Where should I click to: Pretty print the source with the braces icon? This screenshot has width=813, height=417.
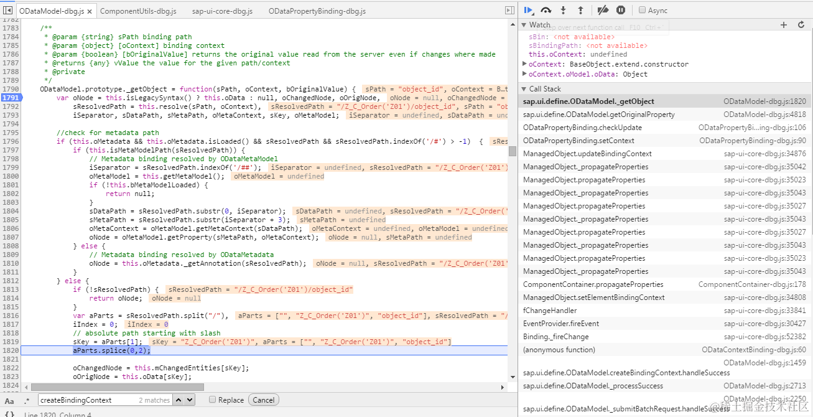click(x=9, y=414)
